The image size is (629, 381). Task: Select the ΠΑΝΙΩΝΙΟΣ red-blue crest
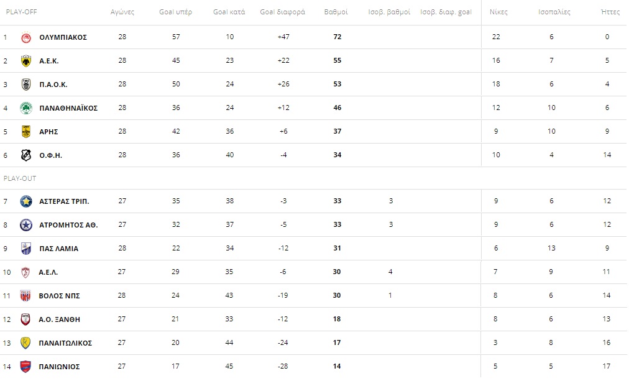point(25,367)
